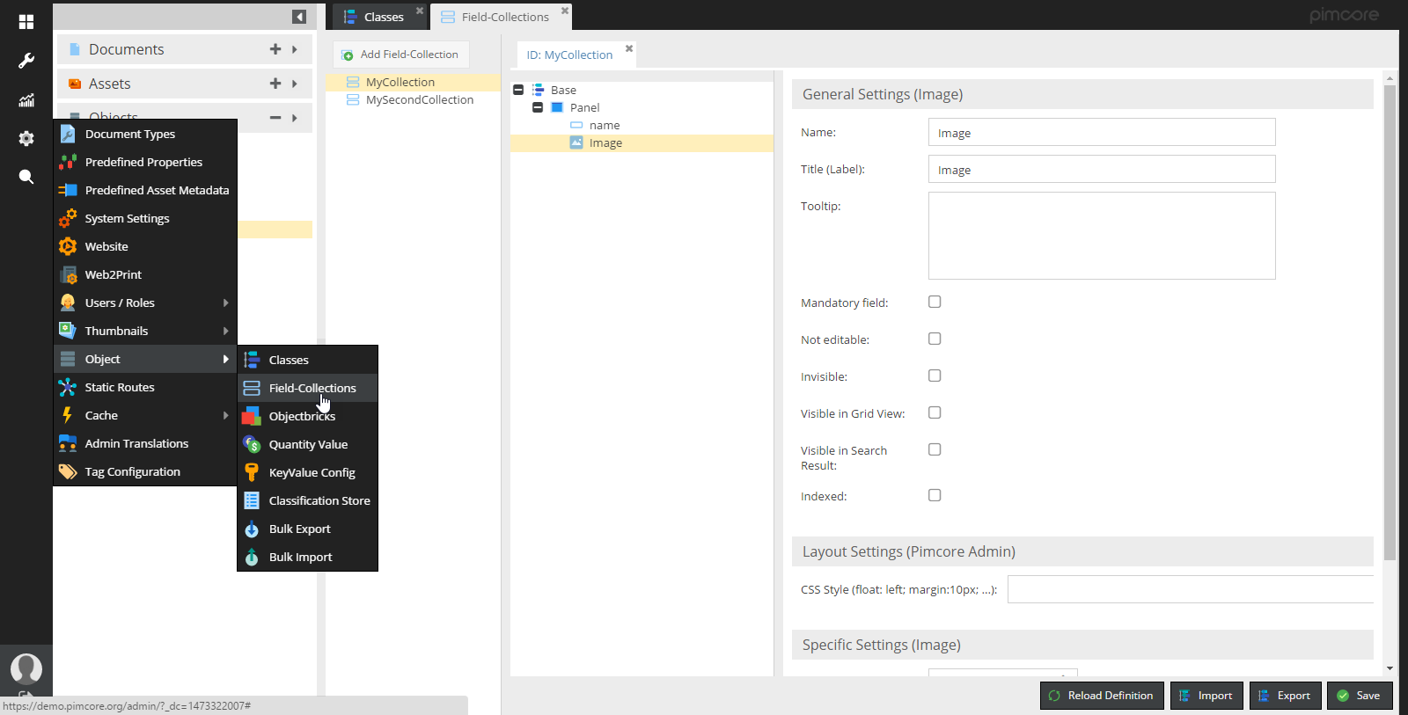Click the user avatar icon at bottom left

[x=26, y=669]
